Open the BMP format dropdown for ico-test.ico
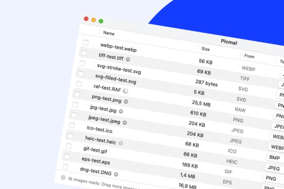284x189 pixels. click(x=275, y=157)
